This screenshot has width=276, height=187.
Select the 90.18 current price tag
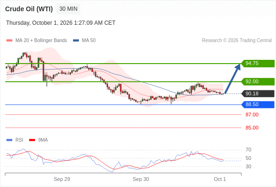click(257, 93)
